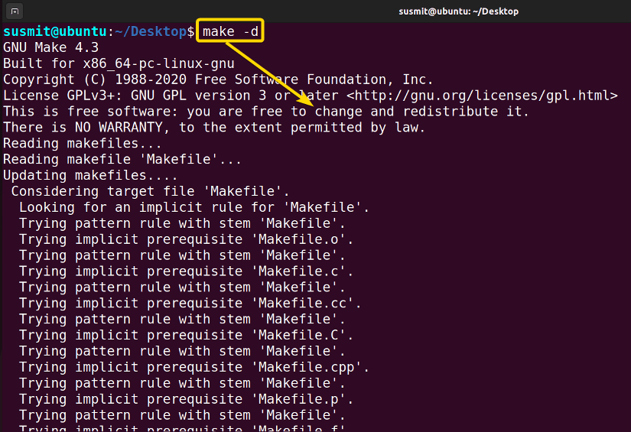Screen dimensions: 631x432
Task: Click the new tab icon in the title bar
Action: pos(15,11)
